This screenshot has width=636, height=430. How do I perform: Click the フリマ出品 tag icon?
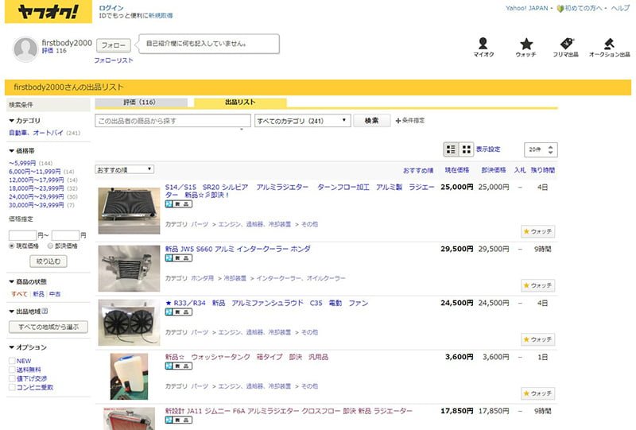click(x=567, y=44)
